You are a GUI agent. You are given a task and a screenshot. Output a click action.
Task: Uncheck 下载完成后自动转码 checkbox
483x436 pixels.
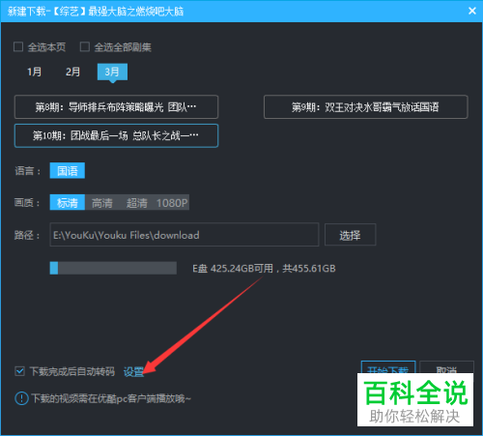tap(19, 371)
